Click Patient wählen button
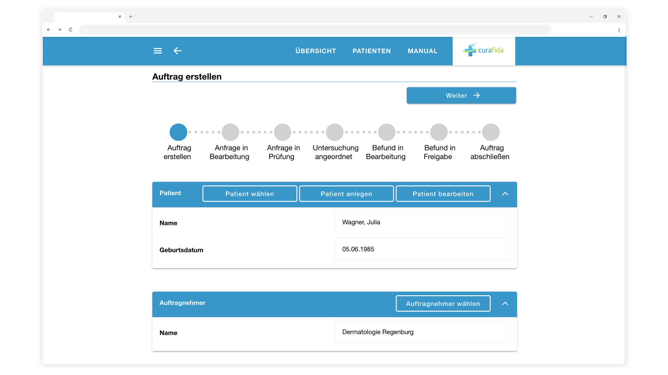 coord(250,194)
